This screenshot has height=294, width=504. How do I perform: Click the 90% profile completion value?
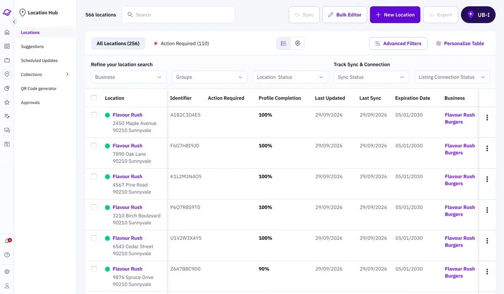(264, 269)
